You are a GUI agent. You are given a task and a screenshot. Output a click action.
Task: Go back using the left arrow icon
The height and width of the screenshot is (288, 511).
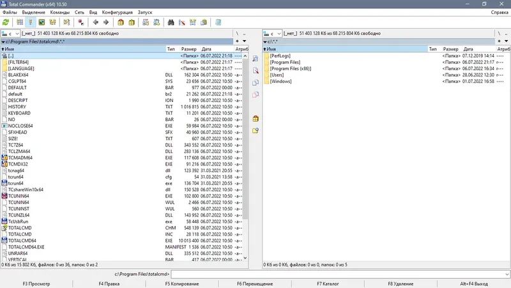[95, 22]
